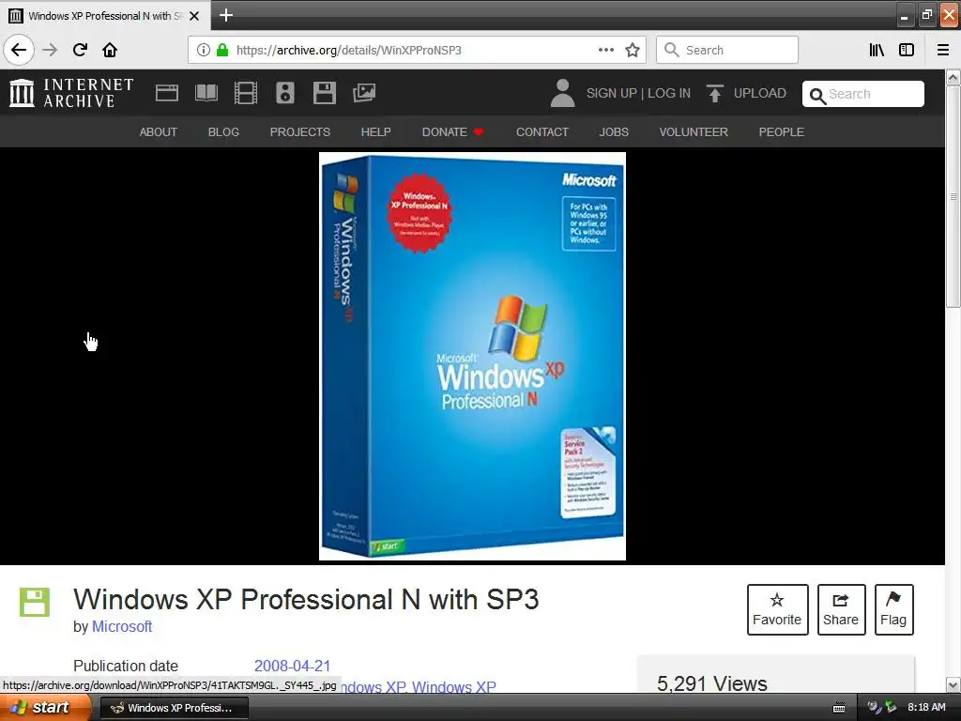961x721 pixels.
Task: Click the taskbar keyboard icon
Action: (x=839, y=708)
